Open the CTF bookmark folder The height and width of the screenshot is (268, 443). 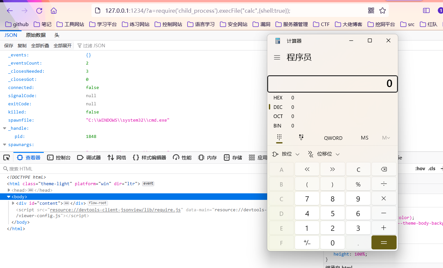point(321,24)
